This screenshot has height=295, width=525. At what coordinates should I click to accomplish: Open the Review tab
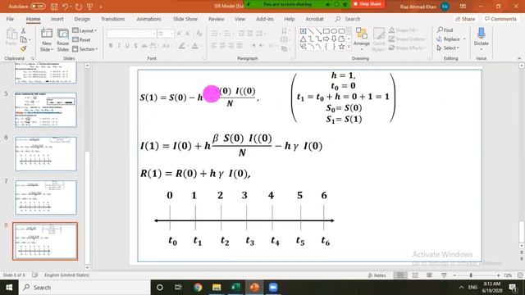(217, 19)
